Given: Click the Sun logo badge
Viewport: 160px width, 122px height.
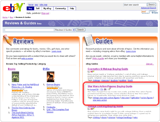Looking at the screenshot, I should 153,12.
